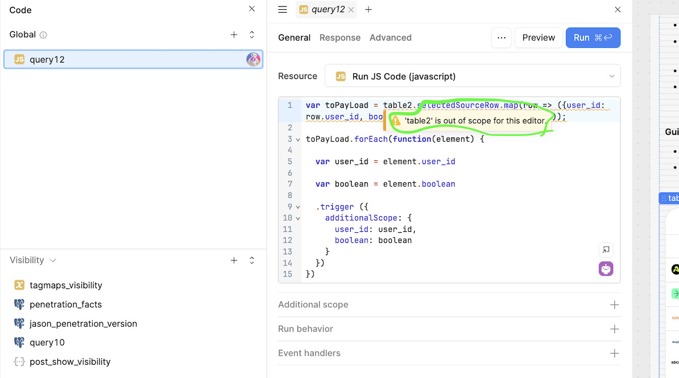Click 'var boolean = element.boolean' on line 7
Image resolution: width=679 pixels, height=378 pixels.
(x=385, y=184)
